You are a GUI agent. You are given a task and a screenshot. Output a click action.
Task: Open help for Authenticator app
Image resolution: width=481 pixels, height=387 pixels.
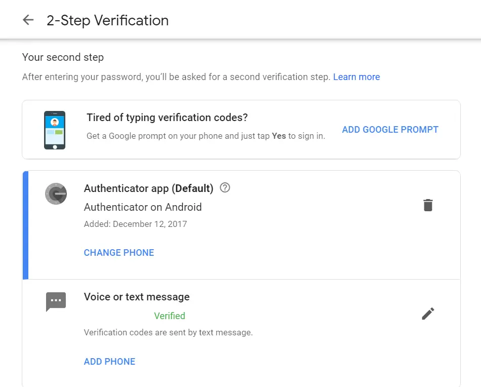pyautogui.click(x=225, y=187)
